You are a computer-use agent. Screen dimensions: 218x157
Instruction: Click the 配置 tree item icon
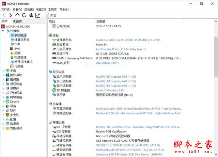(x=7, y=119)
